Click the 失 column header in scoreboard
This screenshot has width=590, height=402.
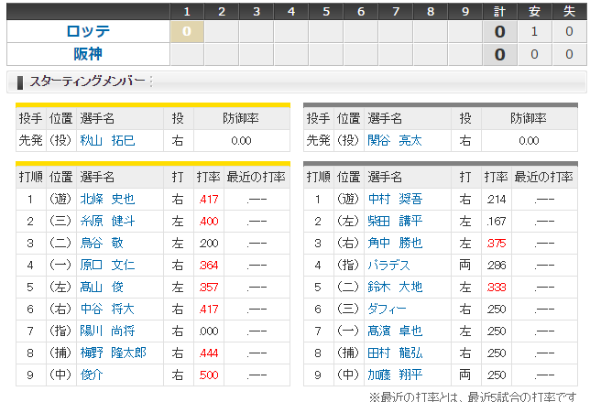pos(569,12)
